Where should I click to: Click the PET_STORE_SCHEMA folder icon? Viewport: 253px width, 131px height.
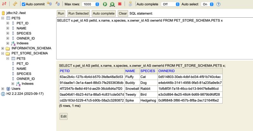click(x=8, y=53)
